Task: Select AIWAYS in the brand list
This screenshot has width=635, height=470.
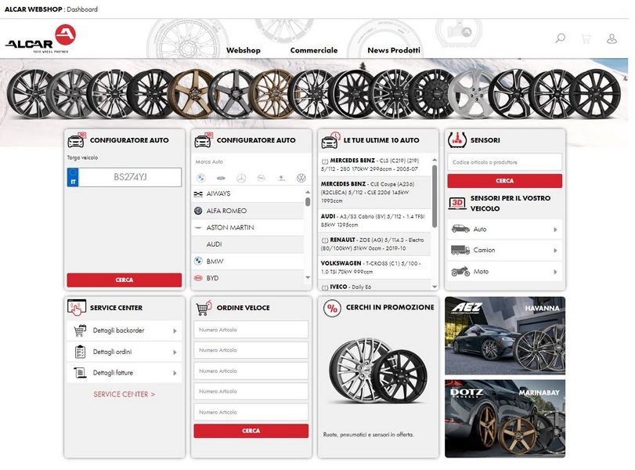Action: (x=248, y=193)
